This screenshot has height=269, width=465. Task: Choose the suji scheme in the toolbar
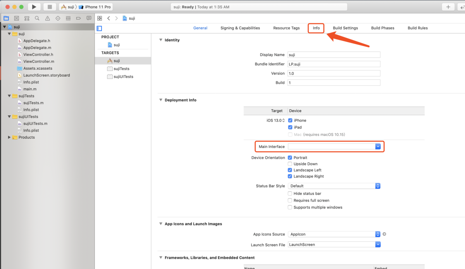click(67, 7)
